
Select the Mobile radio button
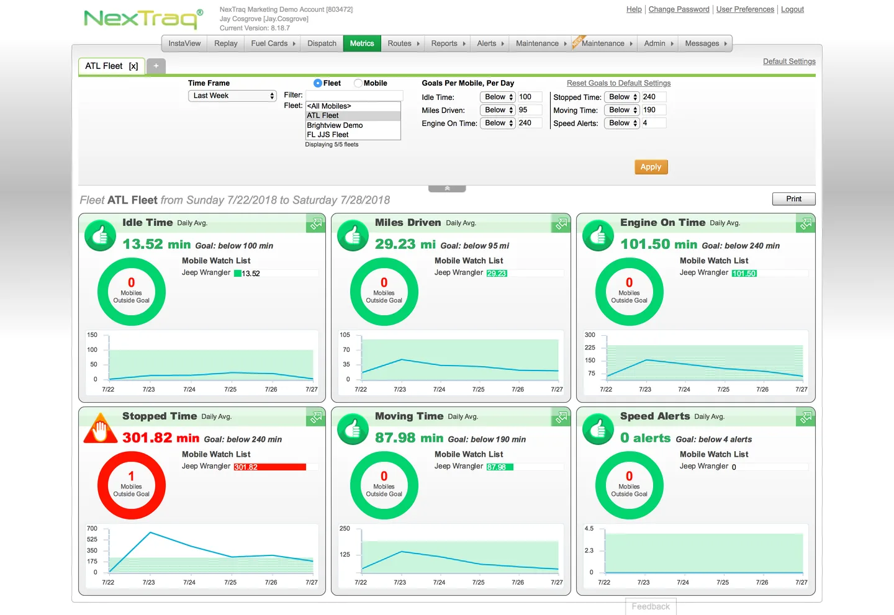tap(358, 83)
